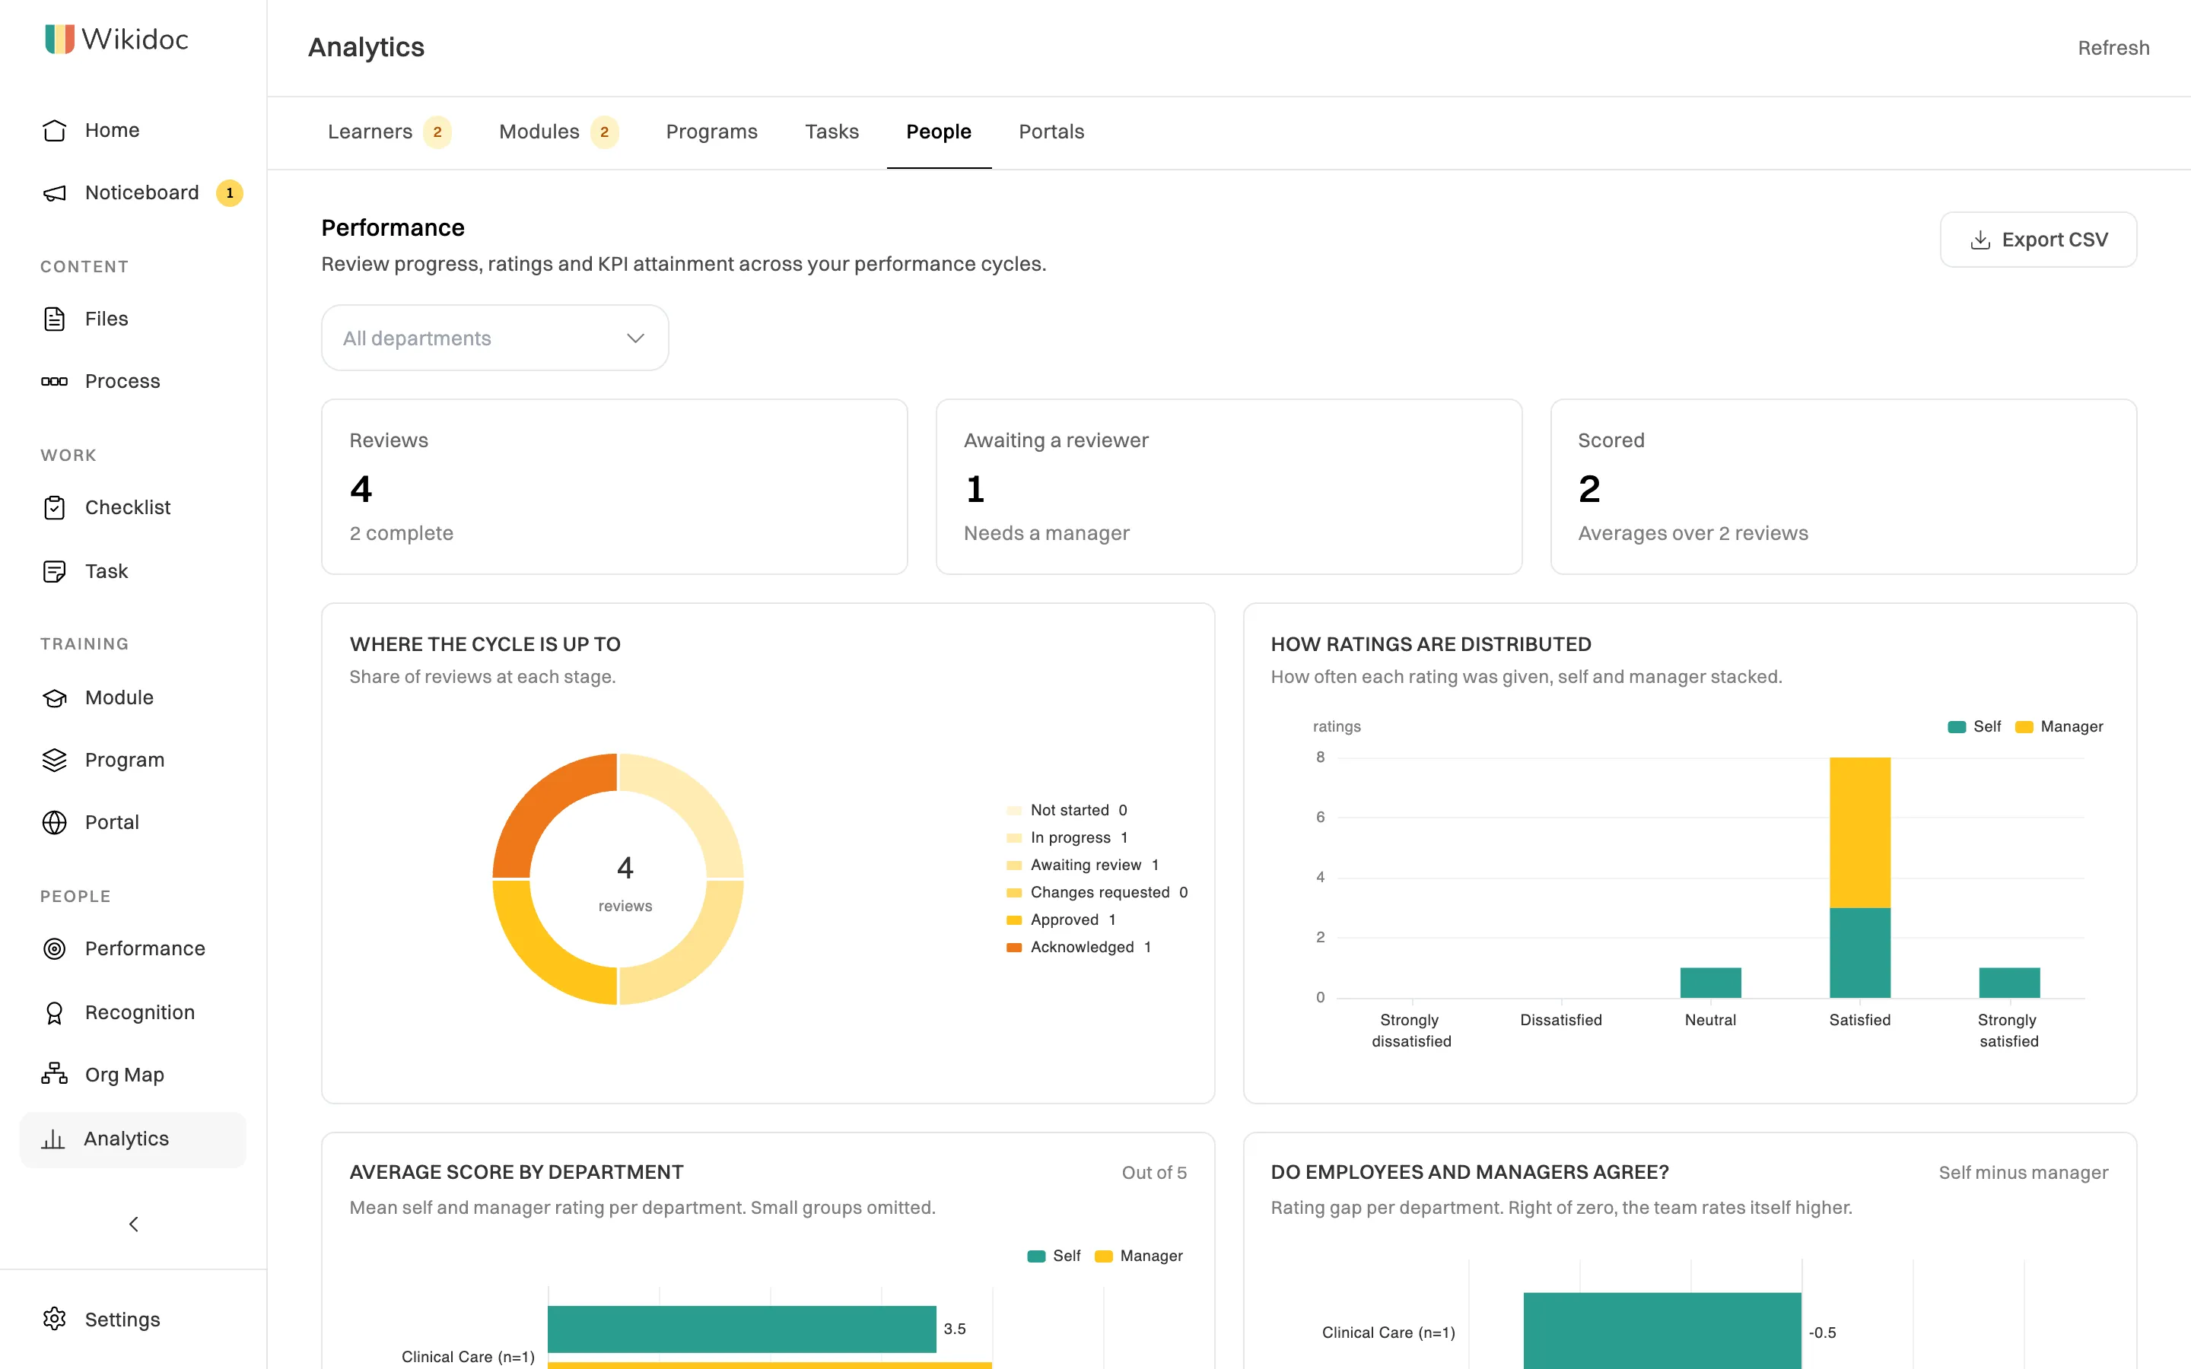The image size is (2191, 1369).
Task: Collapse the sidebar with the left chevron
Action: click(x=133, y=1224)
